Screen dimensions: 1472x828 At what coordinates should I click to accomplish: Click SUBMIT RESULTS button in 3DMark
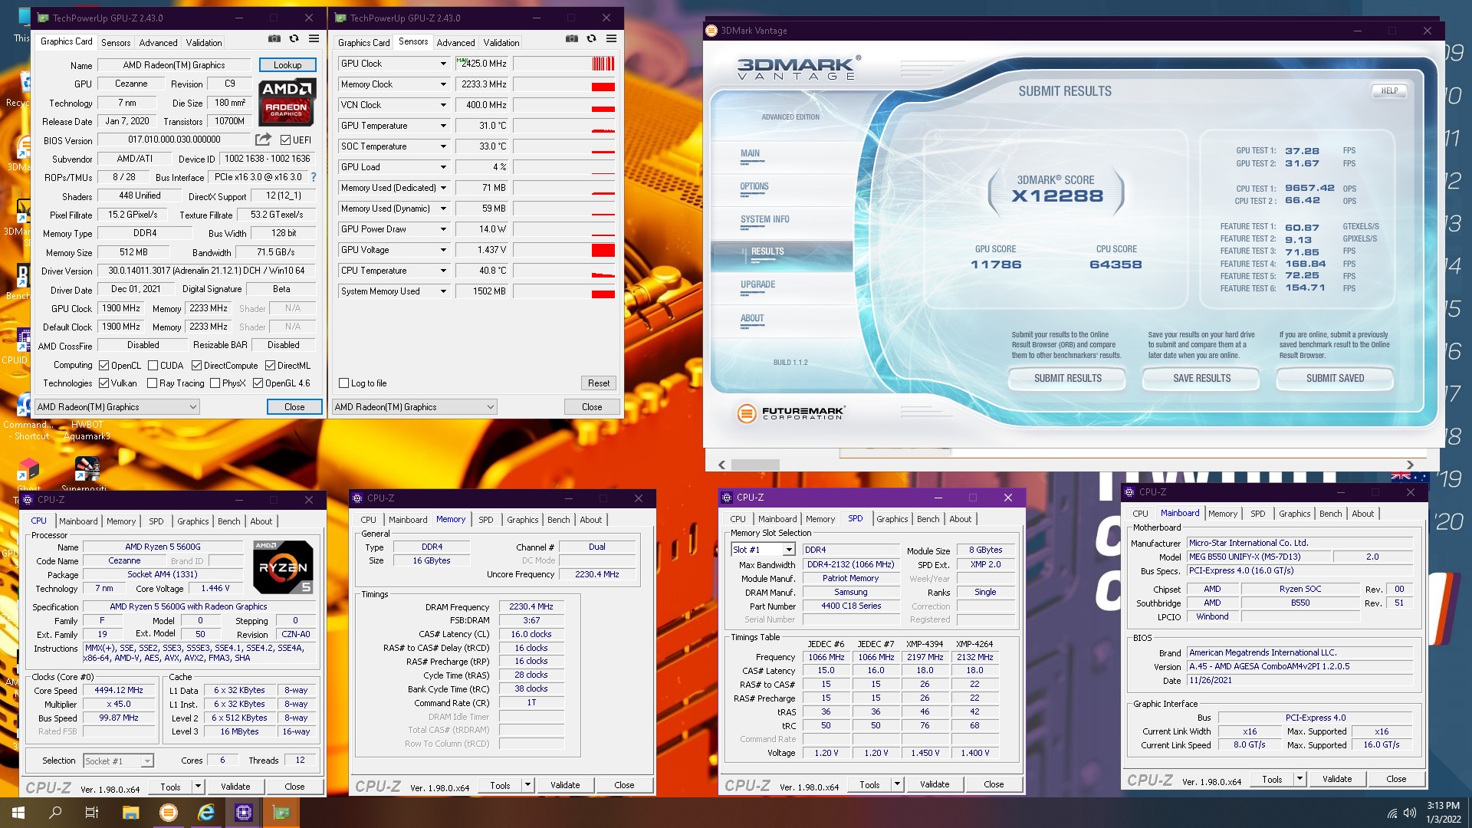pyautogui.click(x=1067, y=379)
